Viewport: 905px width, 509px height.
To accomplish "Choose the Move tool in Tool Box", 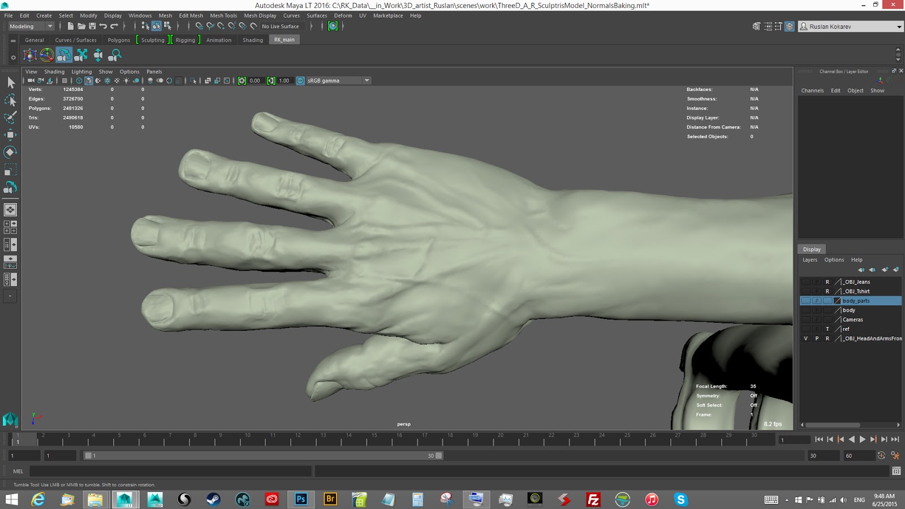I will click(x=10, y=135).
